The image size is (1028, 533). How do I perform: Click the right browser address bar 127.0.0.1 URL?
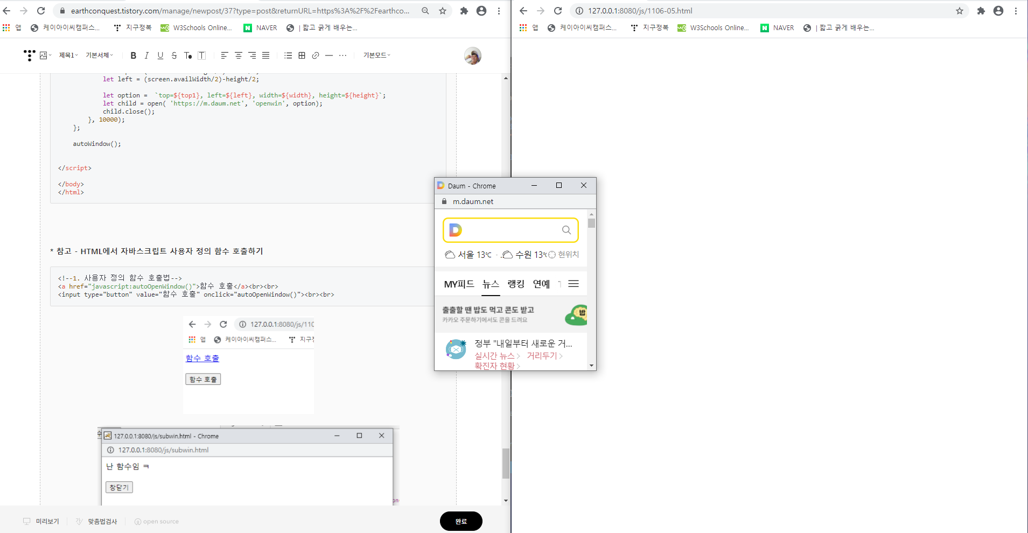point(640,11)
